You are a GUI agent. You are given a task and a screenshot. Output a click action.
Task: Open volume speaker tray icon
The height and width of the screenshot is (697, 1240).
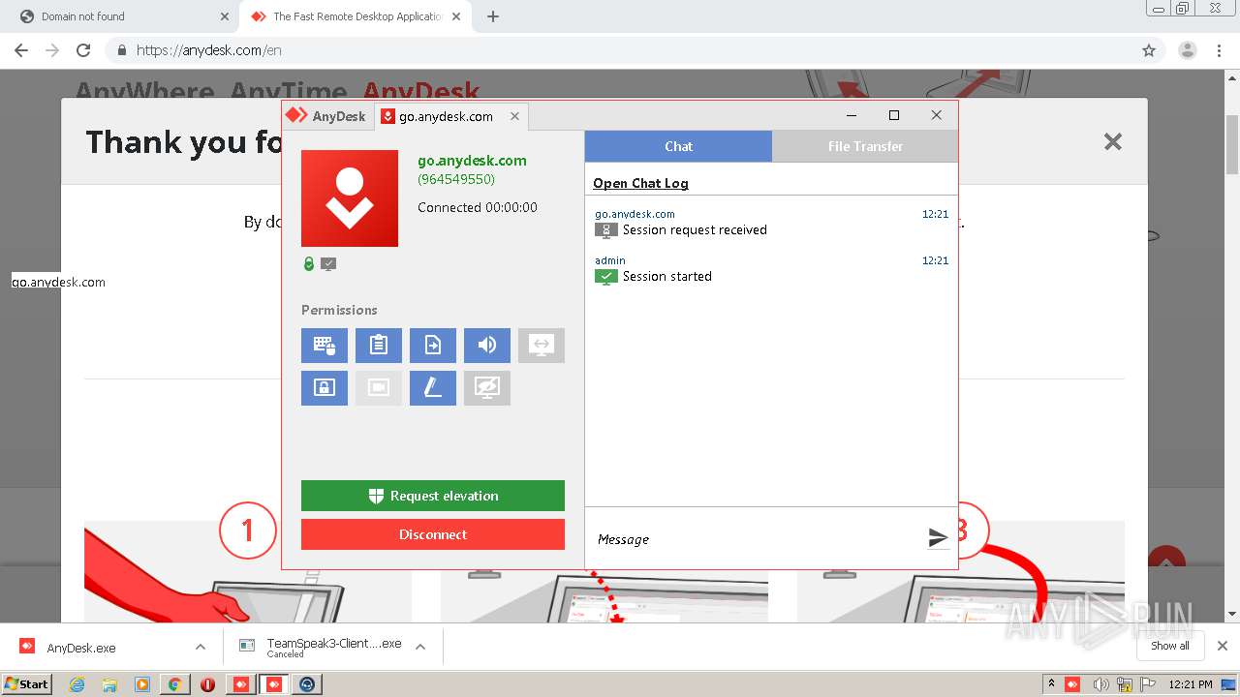click(x=1100, y=684)
